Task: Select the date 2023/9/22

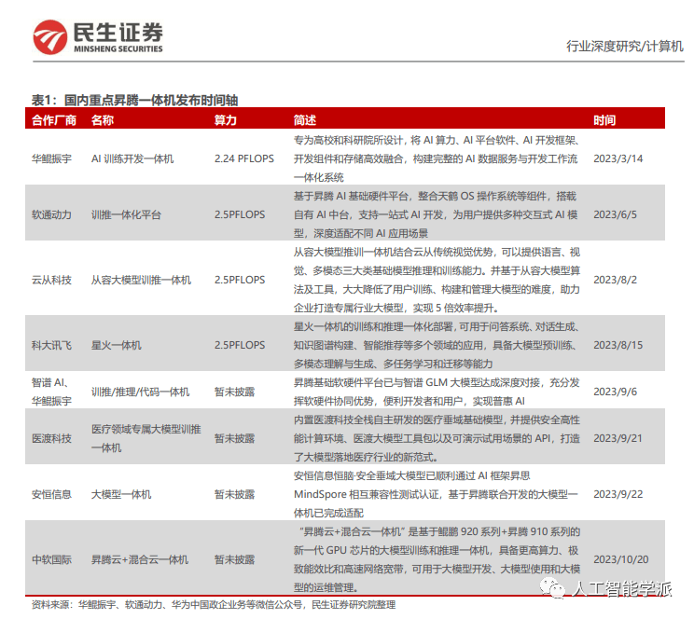Action: tap(618, 494)
